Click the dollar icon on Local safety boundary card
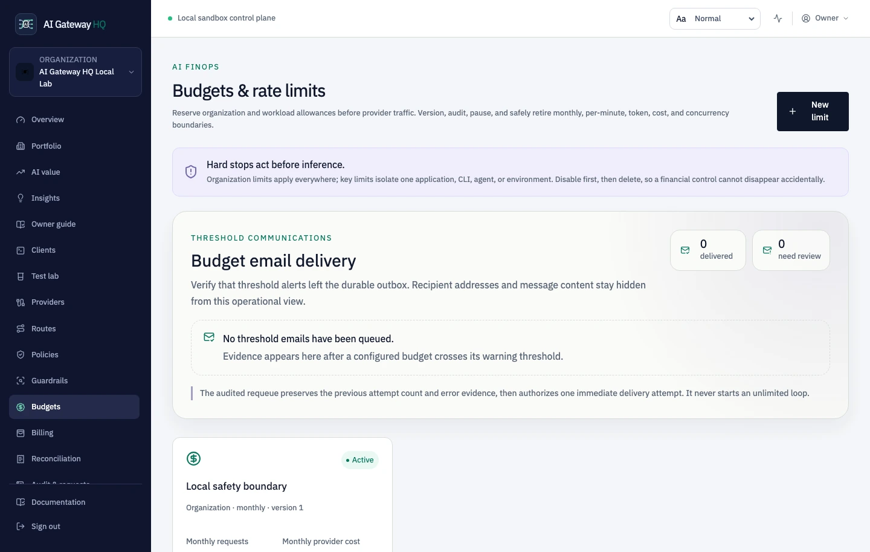The width and height of the screenshot is (870, 552). coord(193,458)
